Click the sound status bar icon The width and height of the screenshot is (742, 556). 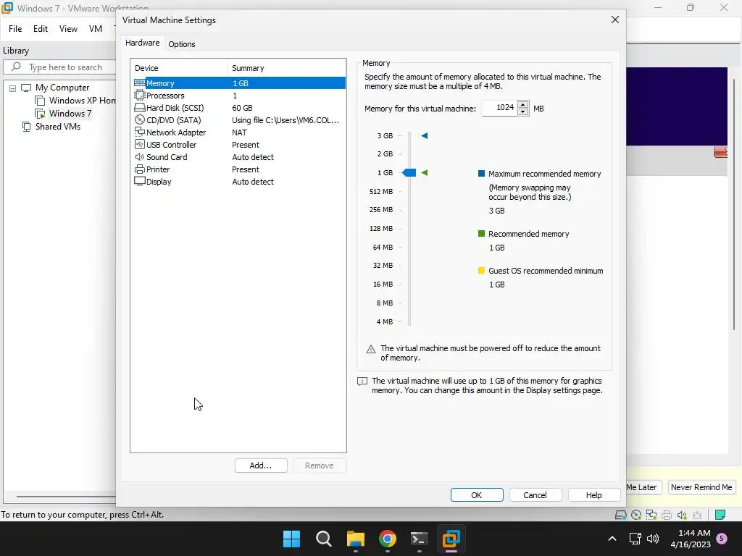(682, 515)
